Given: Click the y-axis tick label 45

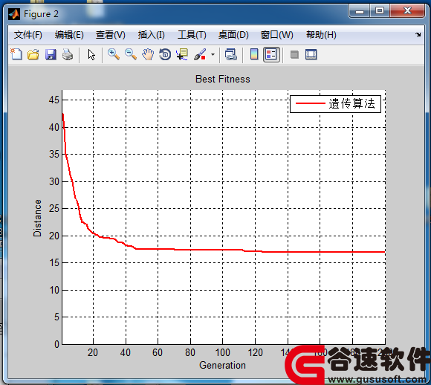Looking at the screenshot, I should point(54,100).
